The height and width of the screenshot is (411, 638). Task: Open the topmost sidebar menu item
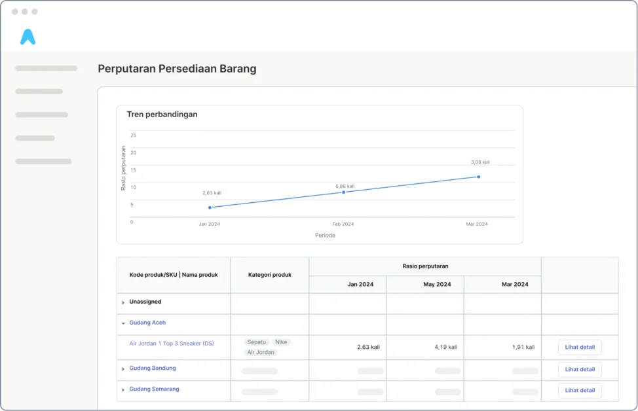(46, 68)
